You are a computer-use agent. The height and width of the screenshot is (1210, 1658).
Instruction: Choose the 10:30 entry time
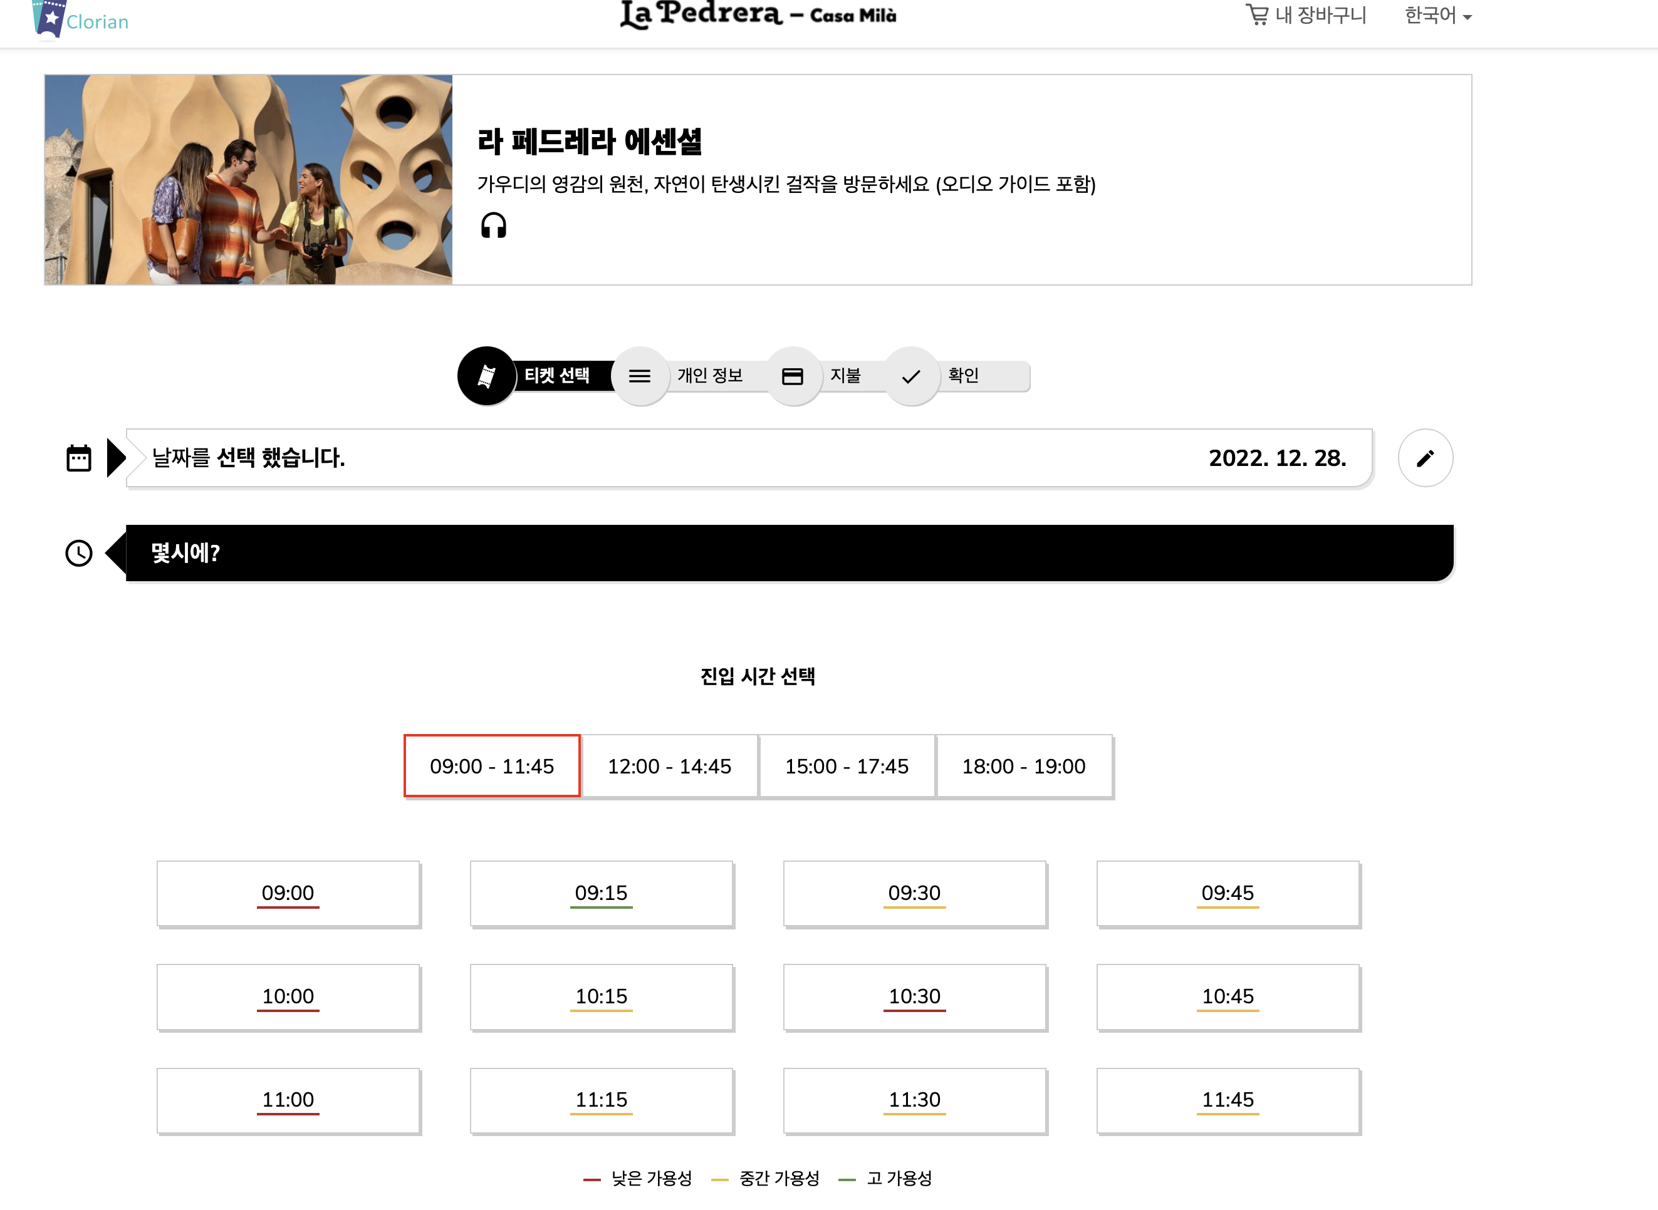914,996
